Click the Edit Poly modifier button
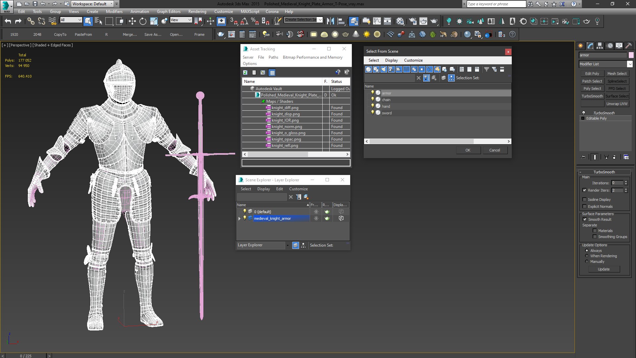 pyautogui.click(x=592, y=74)
